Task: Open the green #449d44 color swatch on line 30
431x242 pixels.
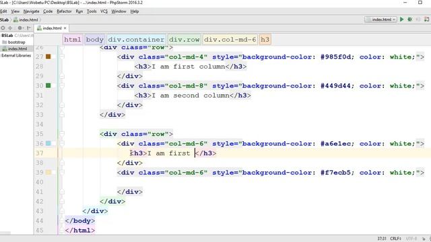Action: tap(48, 85)
